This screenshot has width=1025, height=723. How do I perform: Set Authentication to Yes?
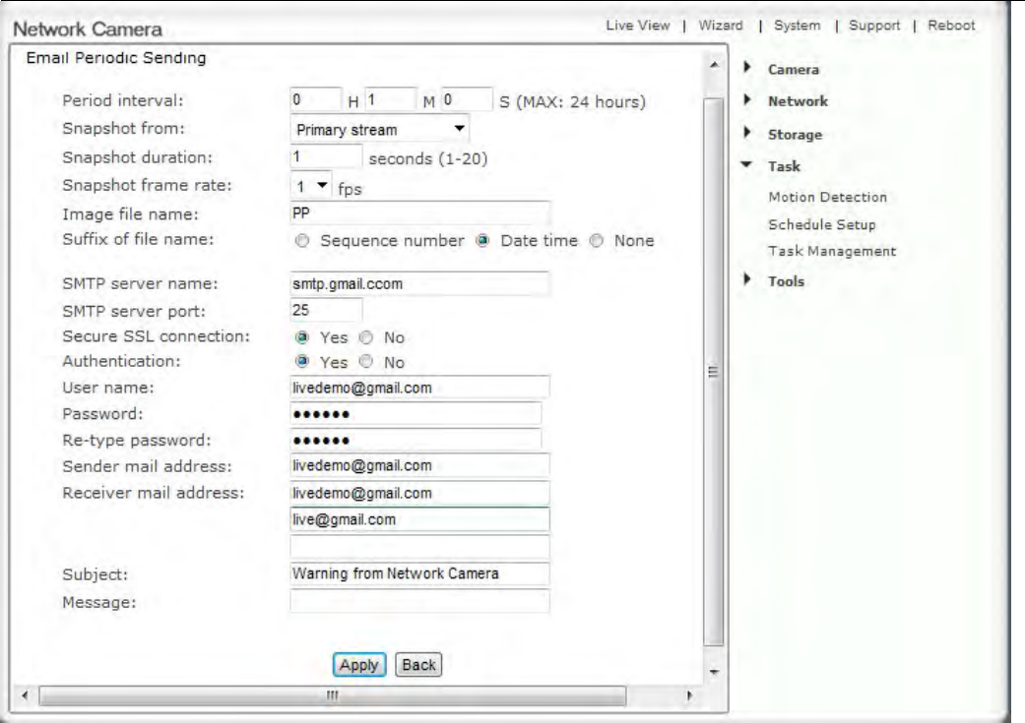click(301, 361)
